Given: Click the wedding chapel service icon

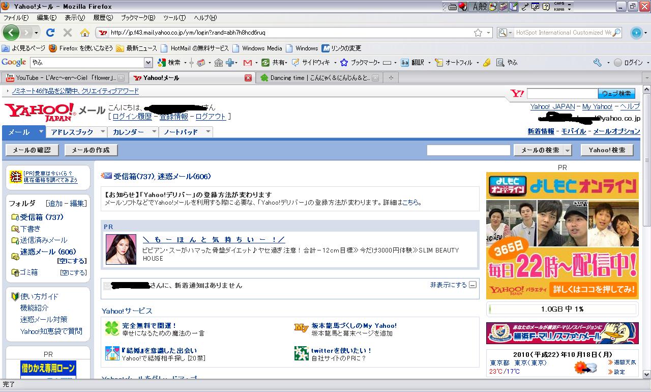Looking at the screenshot, I should click(x=112, y=353).
